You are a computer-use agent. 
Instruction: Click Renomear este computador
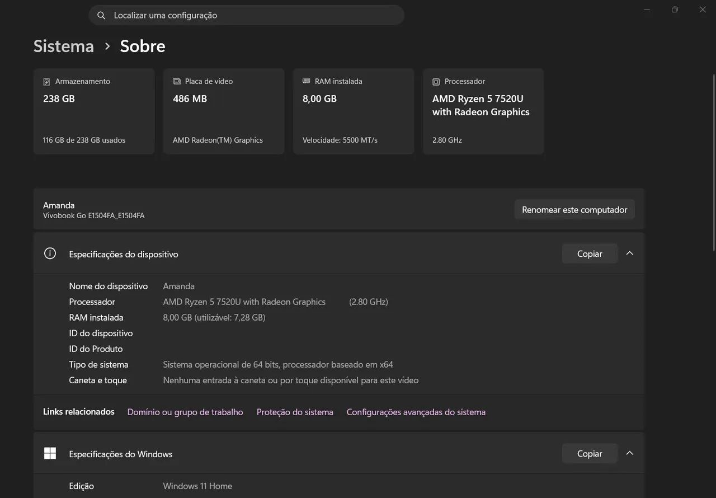click(574, 210)
